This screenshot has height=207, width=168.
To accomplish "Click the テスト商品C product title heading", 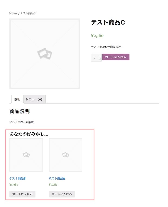I will [108, 22].
